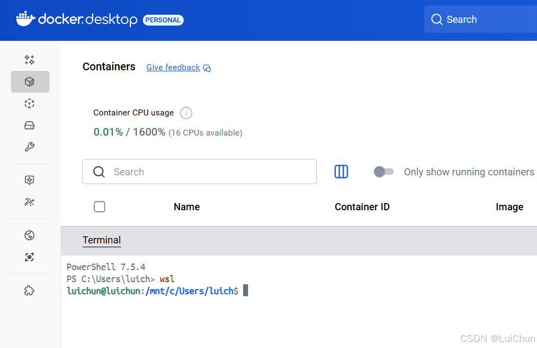Click the Docker whale logo
The width and height of the screenshot is (537, 348).
point(26,19)
